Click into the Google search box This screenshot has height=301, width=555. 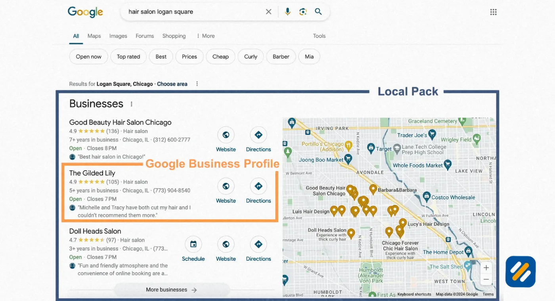(194, 12)
